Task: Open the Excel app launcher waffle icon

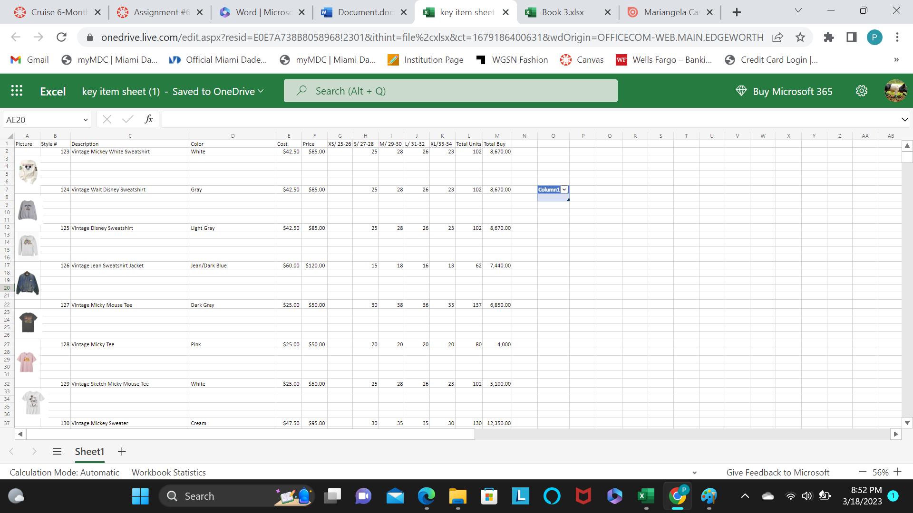Action: pyautogui.click(x=17, y=91)
